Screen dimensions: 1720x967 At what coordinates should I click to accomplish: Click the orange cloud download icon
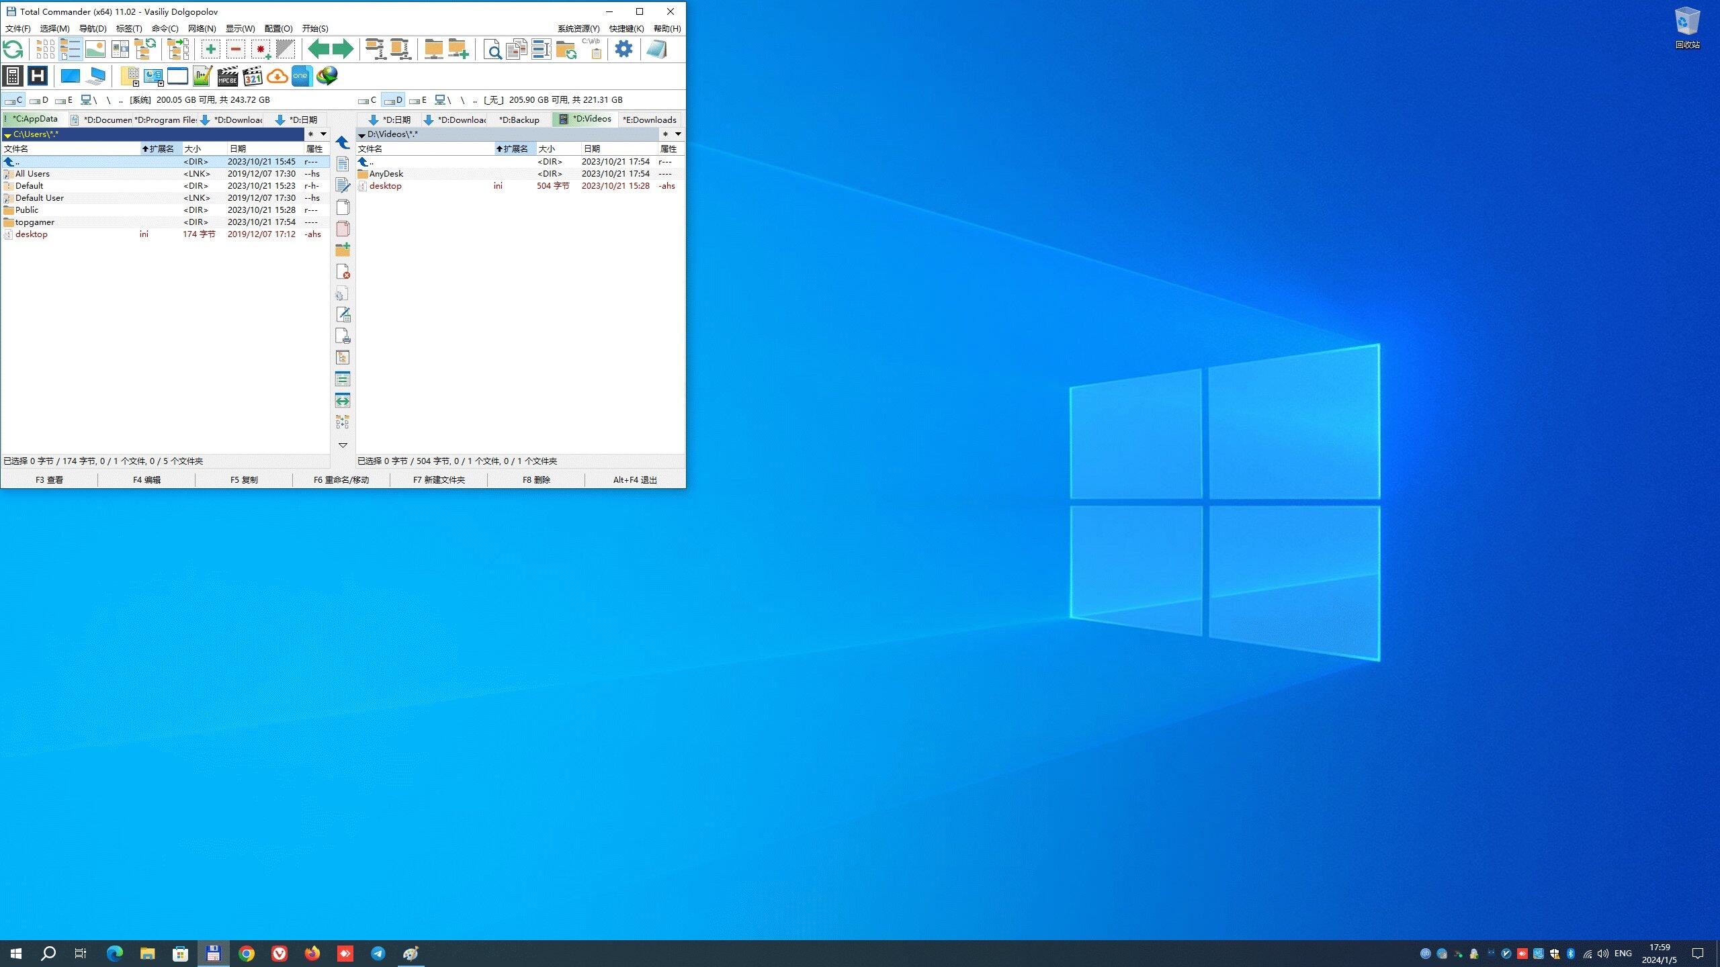[277, 76]
